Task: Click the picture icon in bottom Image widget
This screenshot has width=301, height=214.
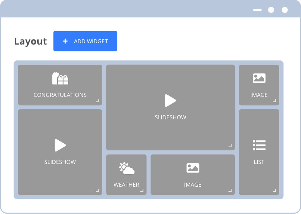Action: click(193, 168)
